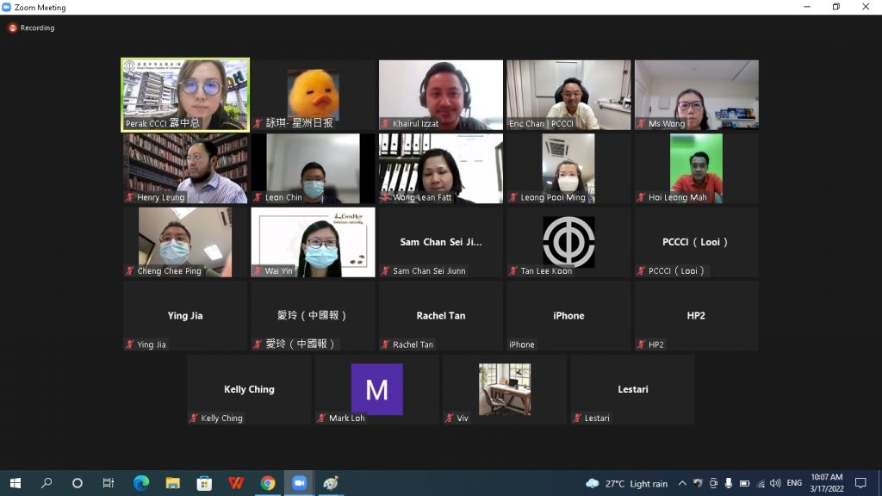
Task: Click the Paint app taskbar icon
Action: coord(331,483)
